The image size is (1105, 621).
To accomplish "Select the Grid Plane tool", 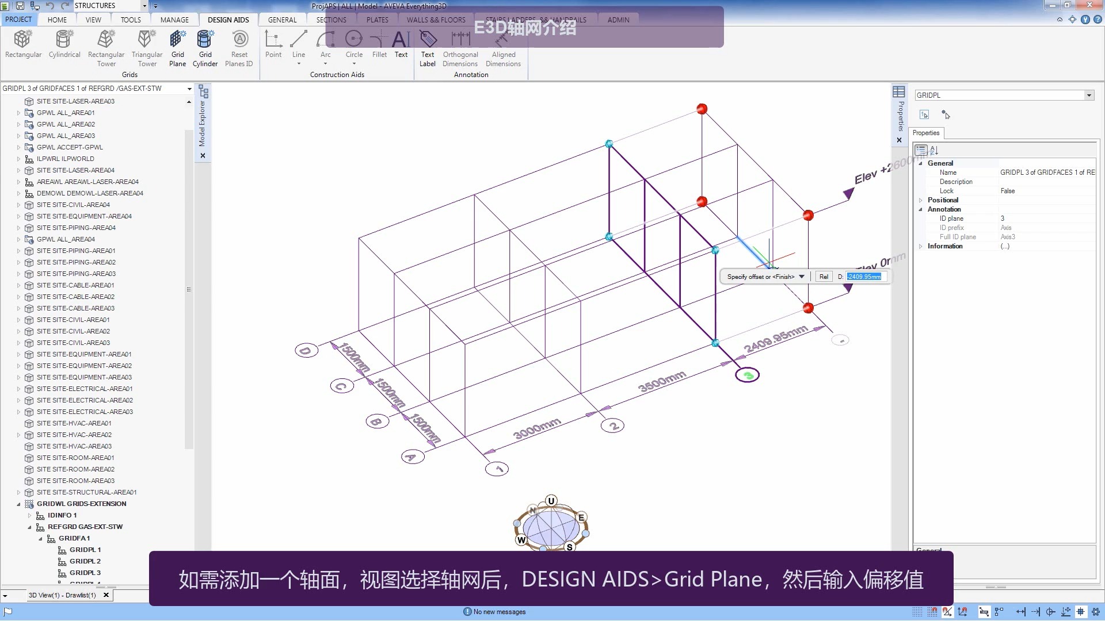I will [177, 46].
